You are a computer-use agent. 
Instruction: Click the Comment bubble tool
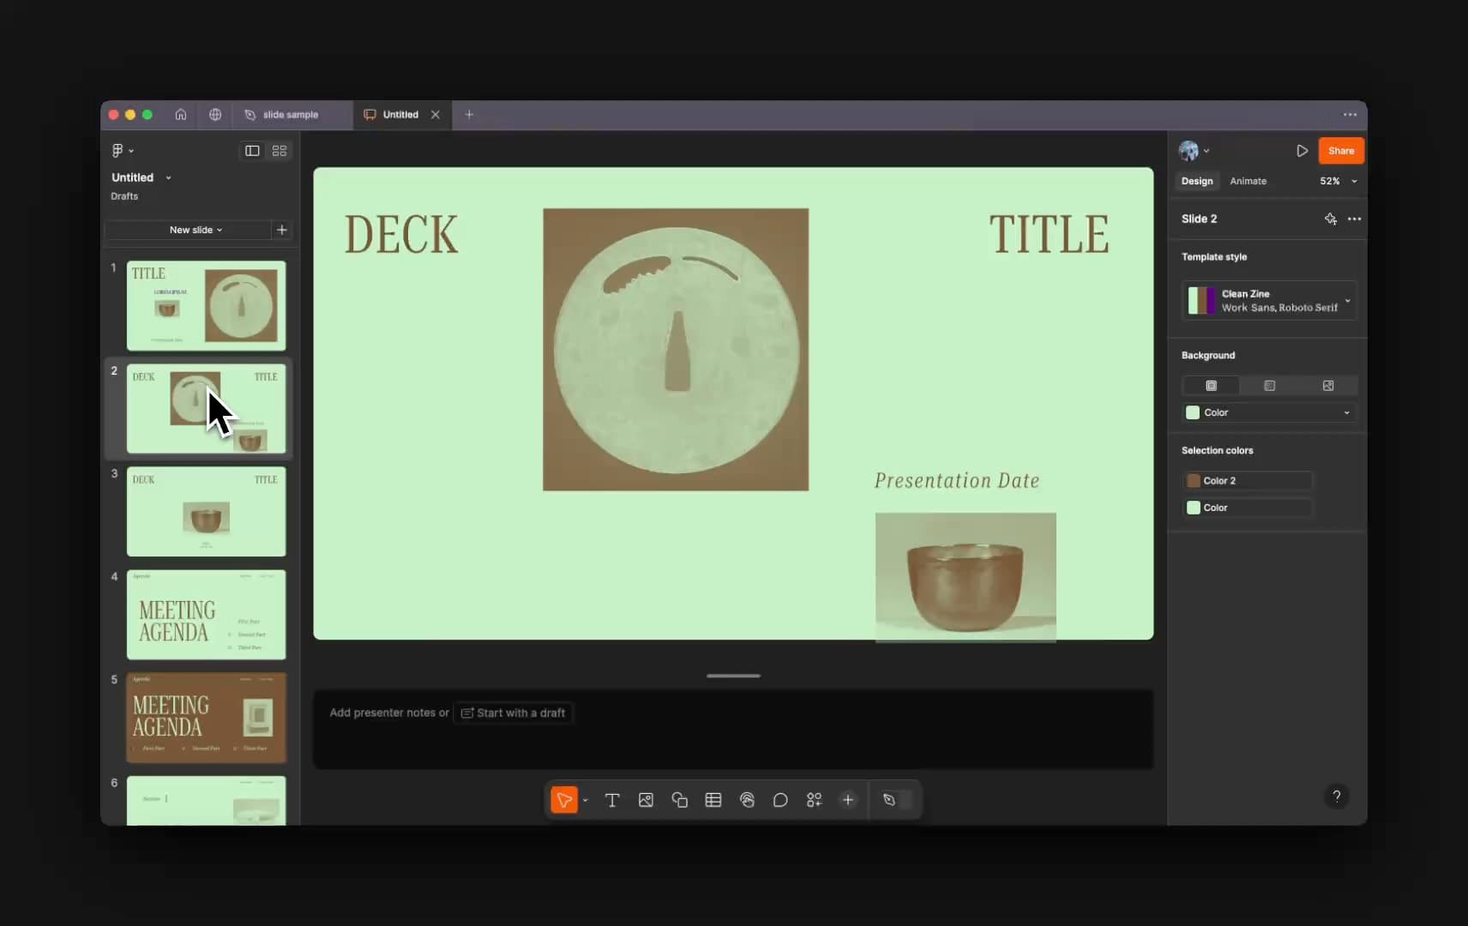coord(780,800)
